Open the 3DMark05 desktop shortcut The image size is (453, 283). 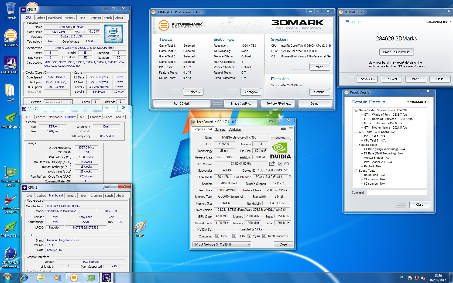click(x=11, y=38)
